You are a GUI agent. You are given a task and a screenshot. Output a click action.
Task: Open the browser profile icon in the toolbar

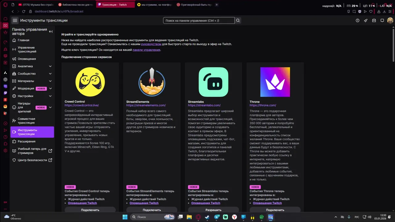point(379,11)
